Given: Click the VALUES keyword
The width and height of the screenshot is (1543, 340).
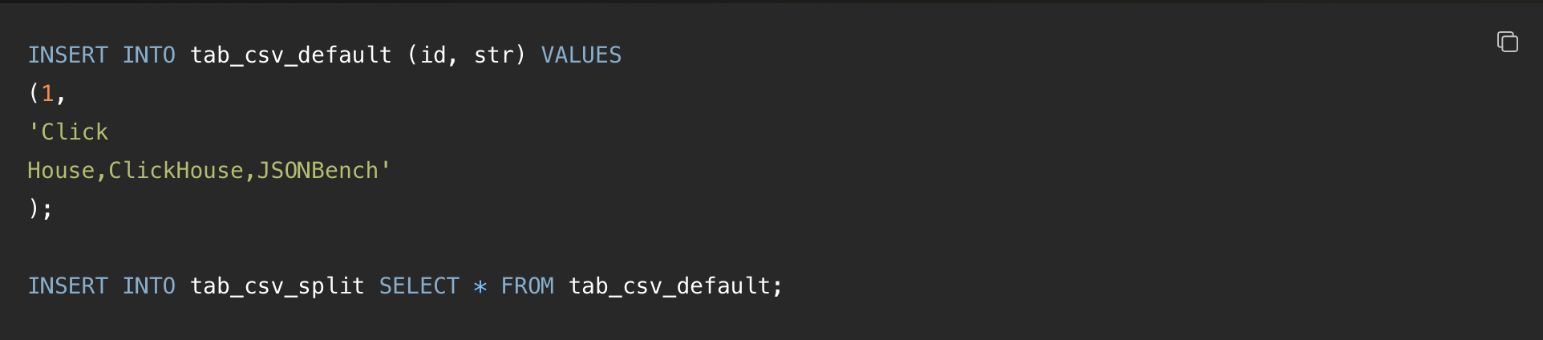Looking at the screenshot, I should pos(581,55).
